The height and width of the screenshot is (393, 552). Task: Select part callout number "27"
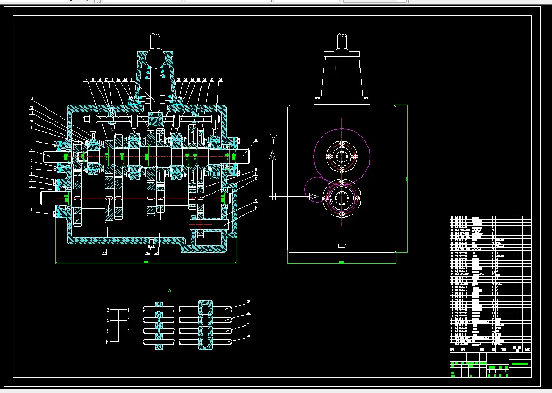click(212, 80)
